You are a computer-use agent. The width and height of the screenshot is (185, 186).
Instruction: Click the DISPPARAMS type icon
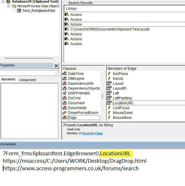pos(64,93)
